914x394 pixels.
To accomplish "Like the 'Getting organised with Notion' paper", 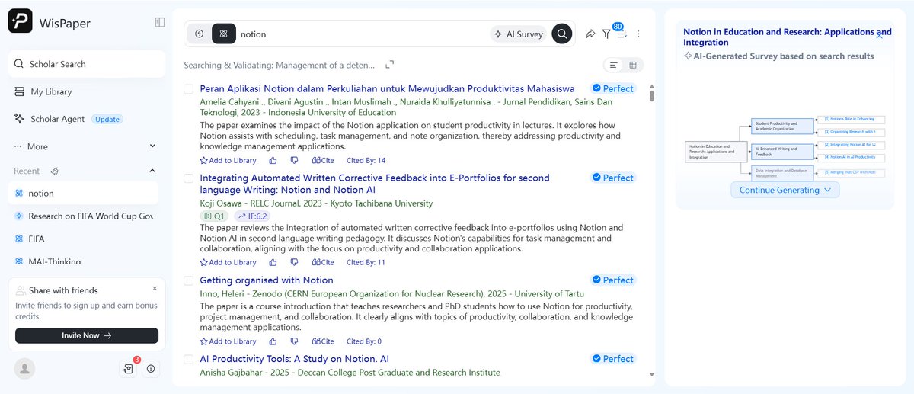I will 273,341.
